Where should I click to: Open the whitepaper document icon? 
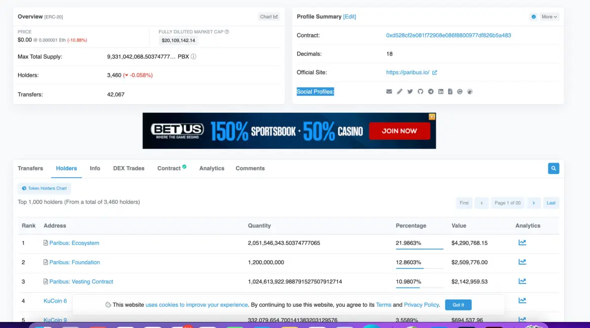point(450,92)
